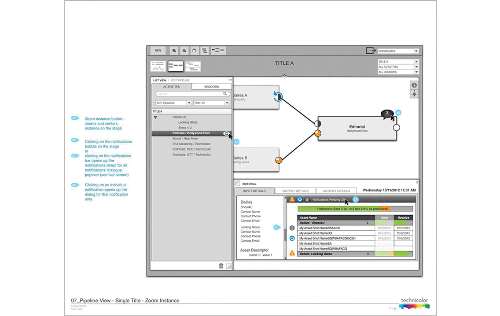Screen dimensions: 500x316
Task: Click the zoom in magnifier icon
Action: pyautogui.click(x=174, y=51)
